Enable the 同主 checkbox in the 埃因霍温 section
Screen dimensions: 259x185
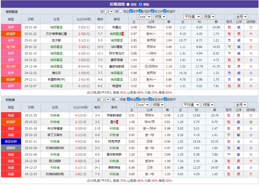click(x=121, y=11)
